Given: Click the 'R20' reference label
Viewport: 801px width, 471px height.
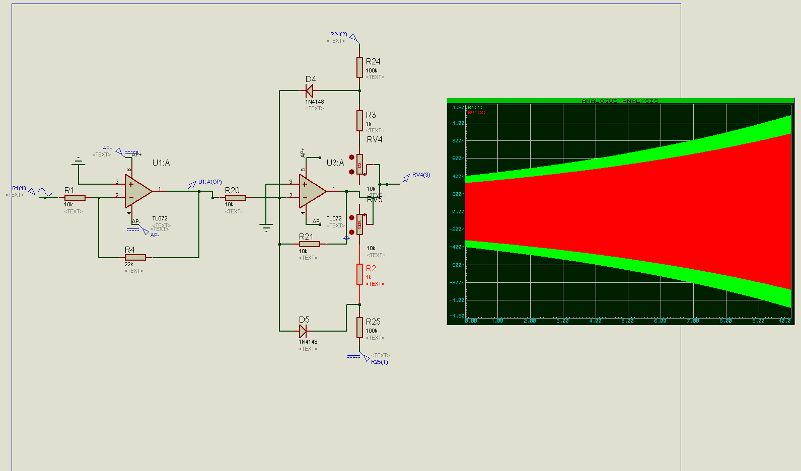Looking at the screenshot, I should click(x=232, y=190).
